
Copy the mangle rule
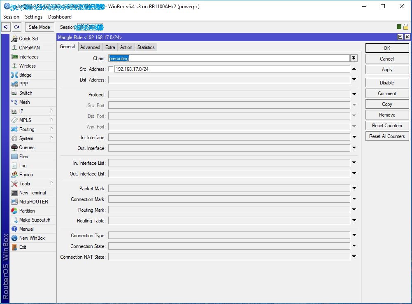point(387,104)
